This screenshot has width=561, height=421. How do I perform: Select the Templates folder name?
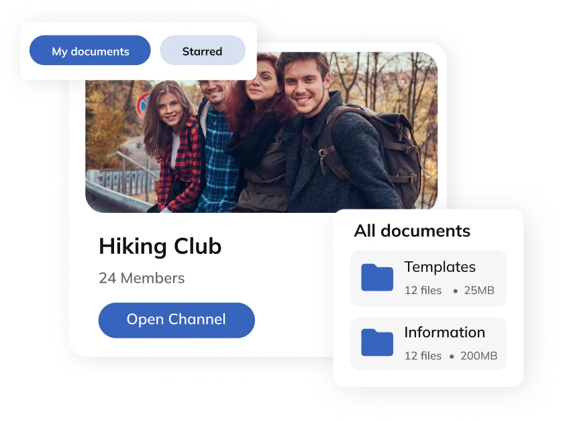point(440,267)
